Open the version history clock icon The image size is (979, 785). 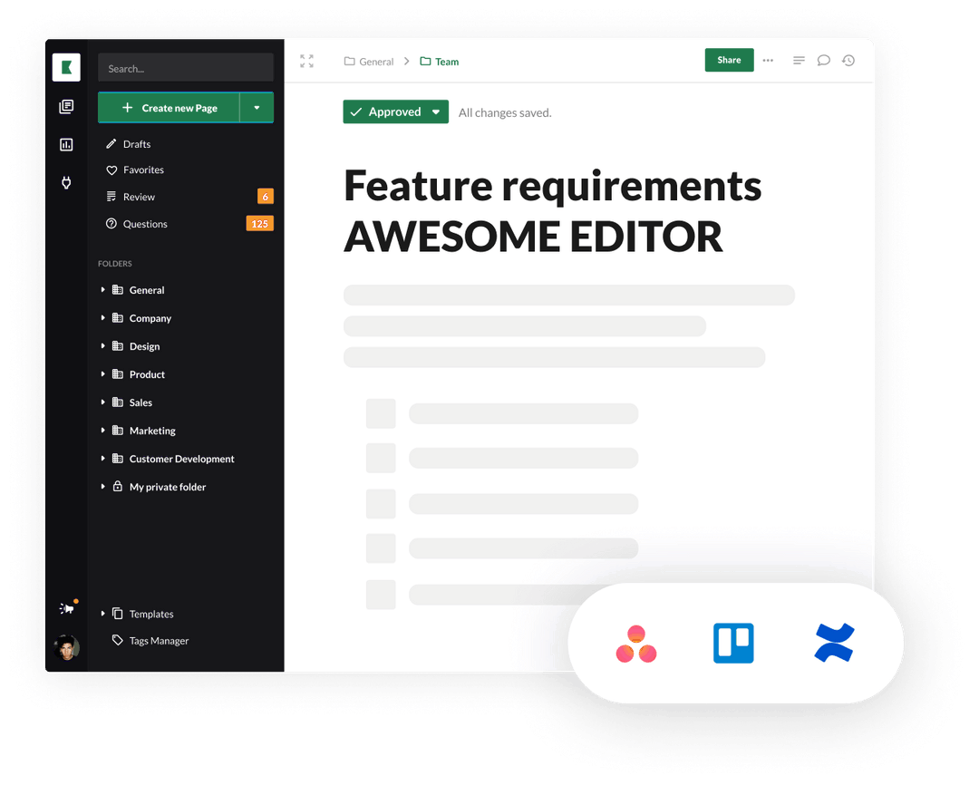(x=848, y=61)
